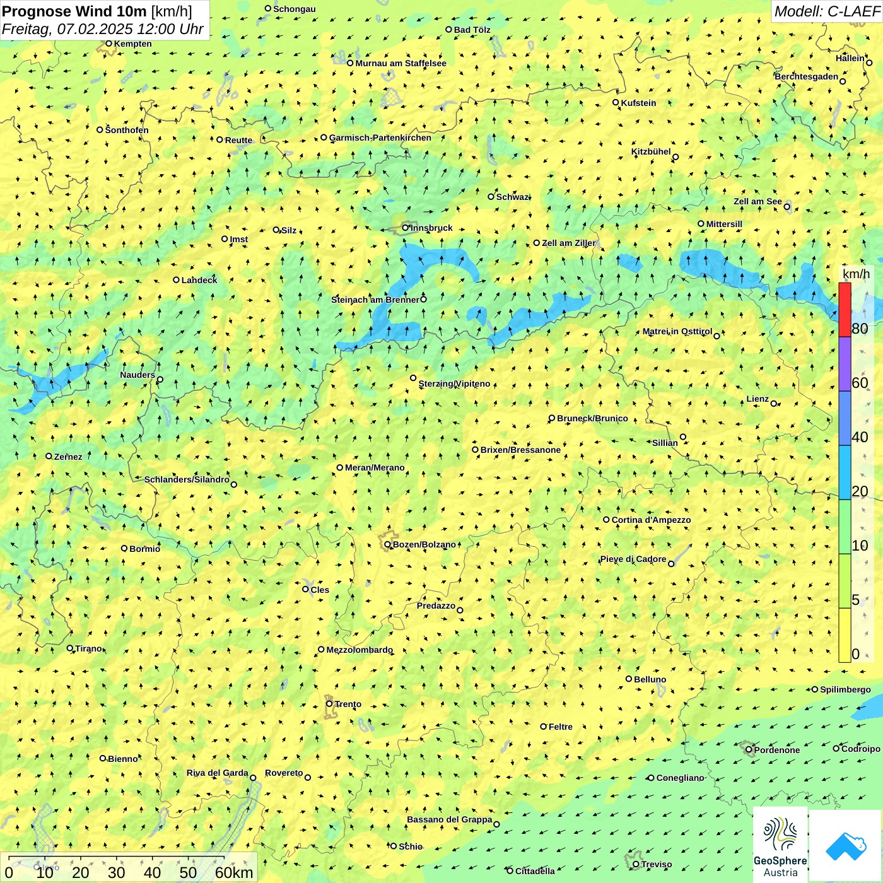
Task: Click the Pordenone city marker
Action: click(x=749, y=750)
